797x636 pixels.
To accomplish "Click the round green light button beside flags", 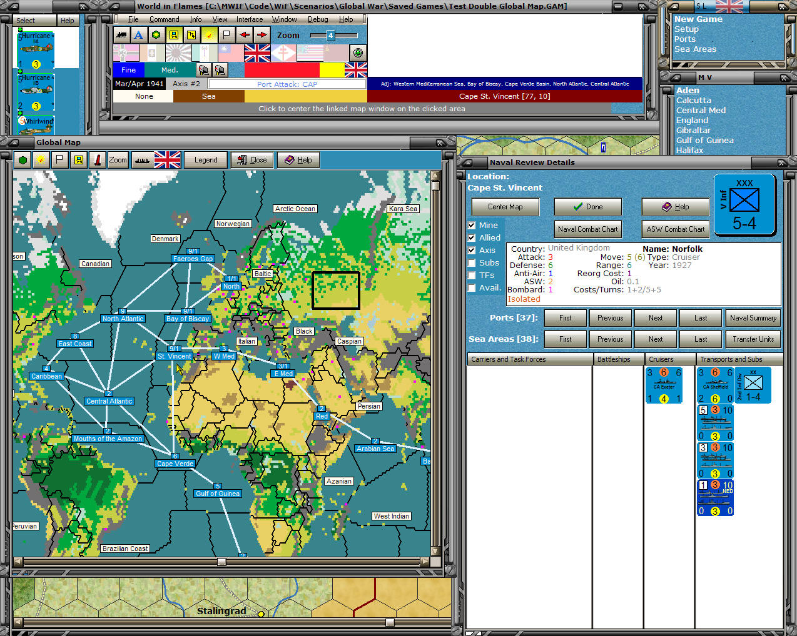I will (358, 53).
